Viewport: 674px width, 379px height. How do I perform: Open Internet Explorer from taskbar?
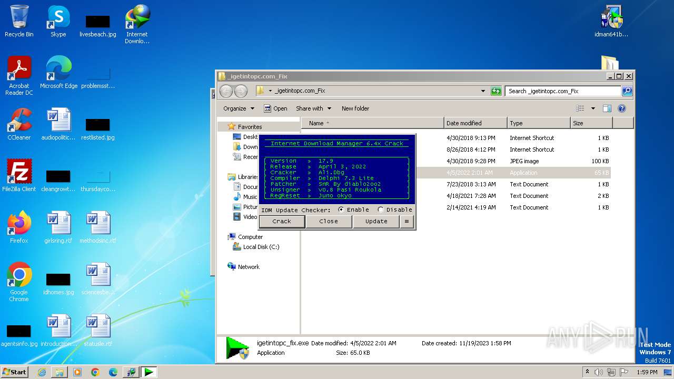42,372
